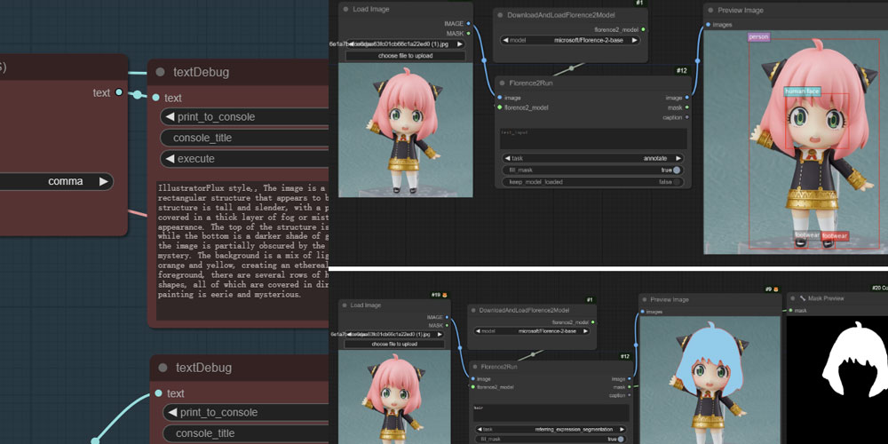Click the reroute dot below upper model loader

(571, 68)
